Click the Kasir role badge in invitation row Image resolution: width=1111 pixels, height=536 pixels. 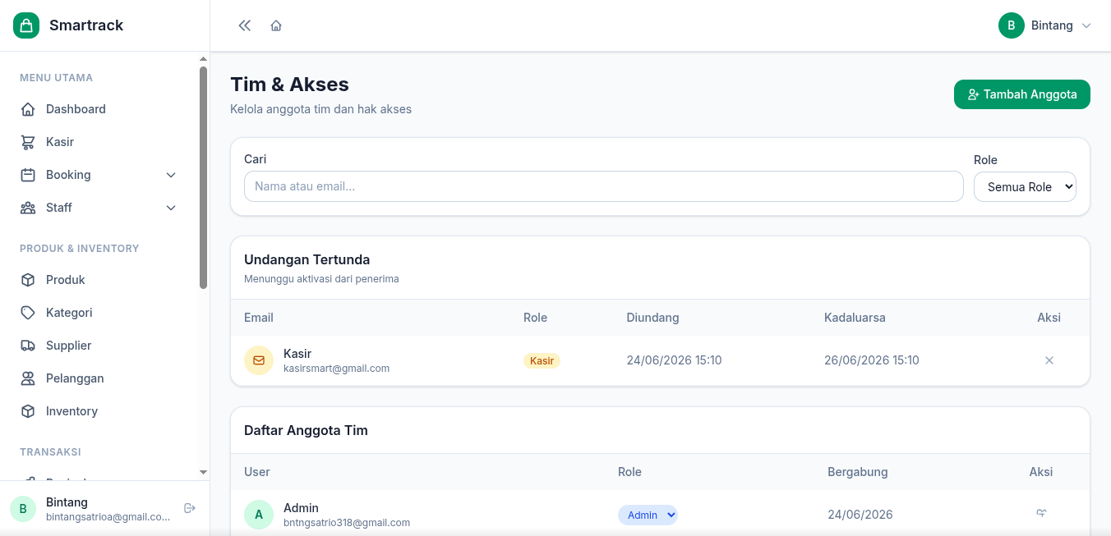coord(542,360)
